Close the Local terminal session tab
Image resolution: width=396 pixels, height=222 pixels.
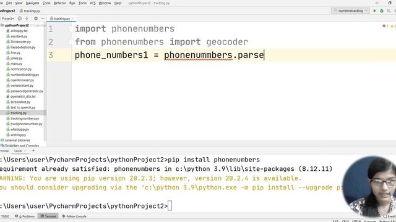coord(25,151)
